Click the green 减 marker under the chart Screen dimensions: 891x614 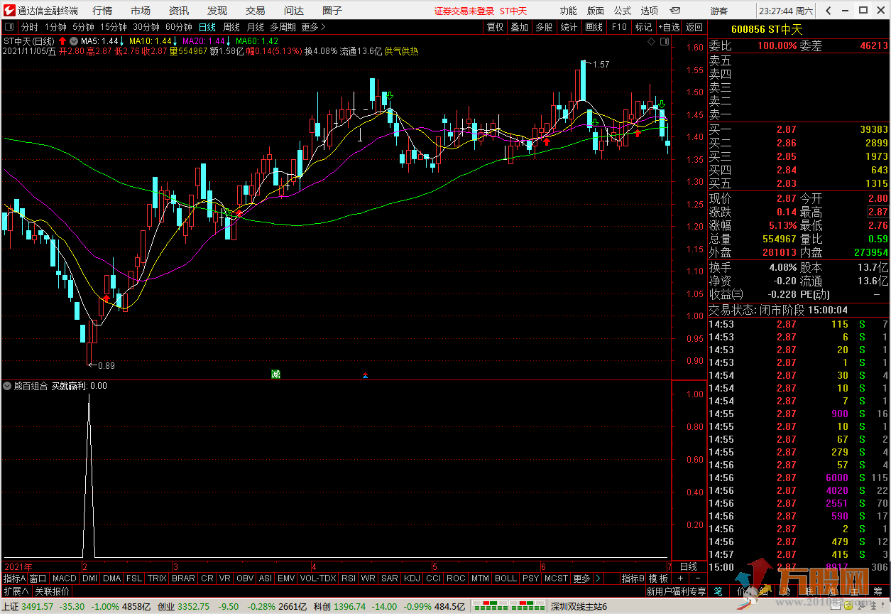[275, 374]
